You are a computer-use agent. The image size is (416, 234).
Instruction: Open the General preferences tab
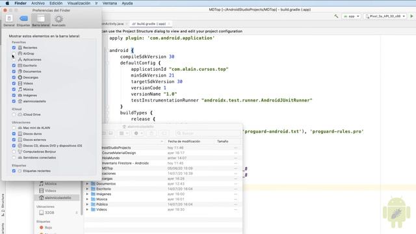pos(9,21)
